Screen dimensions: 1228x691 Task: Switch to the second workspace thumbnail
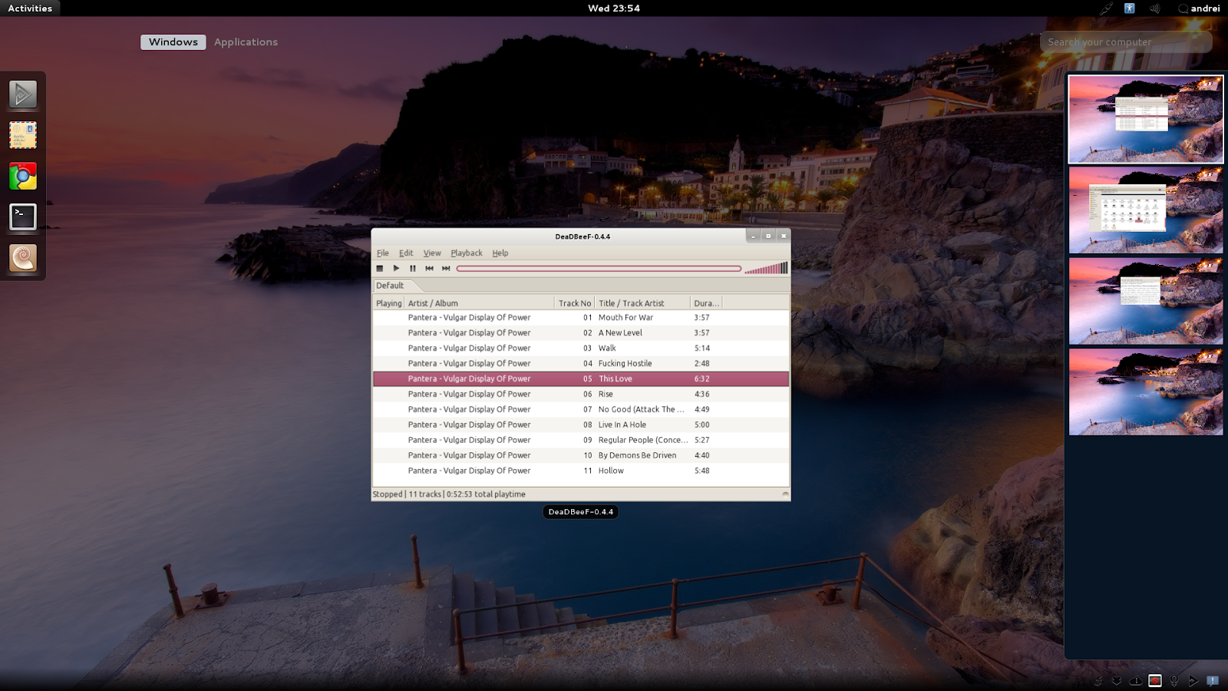pos(1146,210)
